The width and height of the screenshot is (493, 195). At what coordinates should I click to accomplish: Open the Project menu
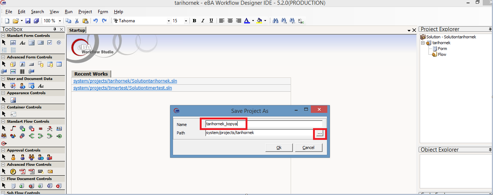tap(85, 12)
